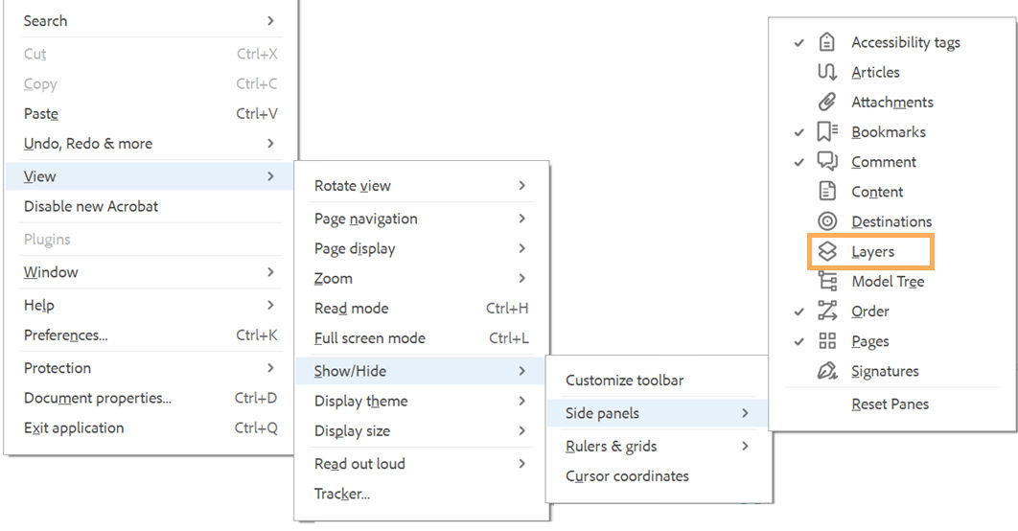The width and height of the screenshot is (1018, 531).
Task: Click the Articles thread icon
Action: click(827, 72)
